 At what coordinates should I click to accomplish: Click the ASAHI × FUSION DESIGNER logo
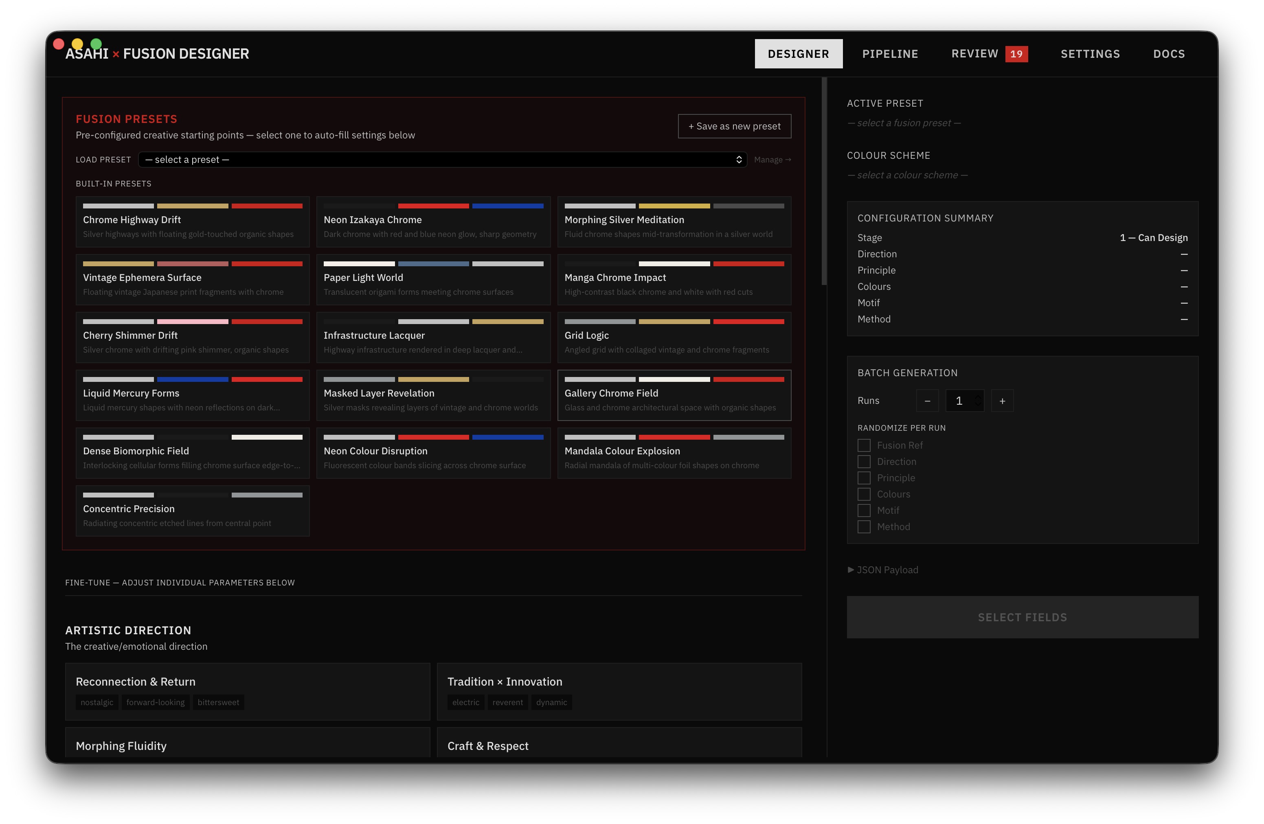click(x=157, y=54)
